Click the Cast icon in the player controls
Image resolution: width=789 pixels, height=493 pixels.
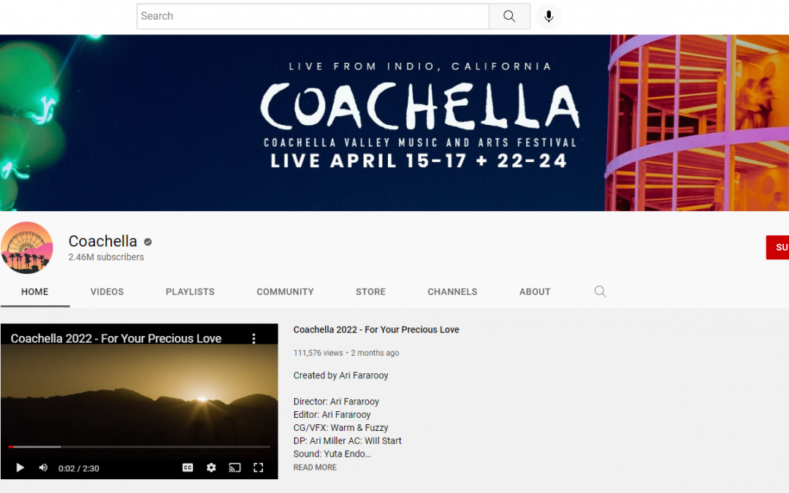pyautogui.click(x=235, y=468)
